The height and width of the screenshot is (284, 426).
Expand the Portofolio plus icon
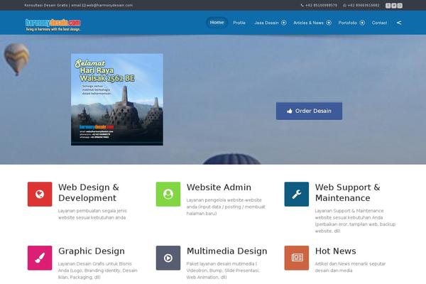click(362, 23)
